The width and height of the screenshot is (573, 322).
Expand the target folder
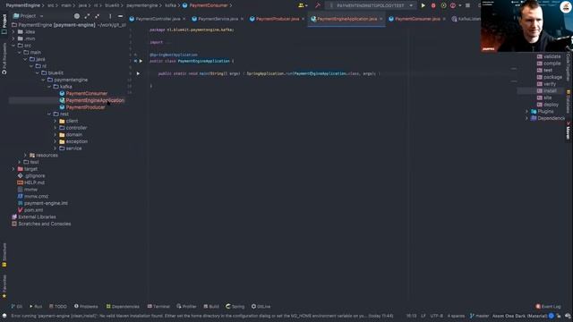click(13, 169)
